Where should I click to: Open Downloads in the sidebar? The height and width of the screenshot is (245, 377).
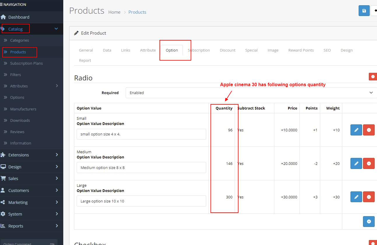click(20, 120)
